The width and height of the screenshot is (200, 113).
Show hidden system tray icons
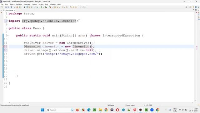point(166,110)
